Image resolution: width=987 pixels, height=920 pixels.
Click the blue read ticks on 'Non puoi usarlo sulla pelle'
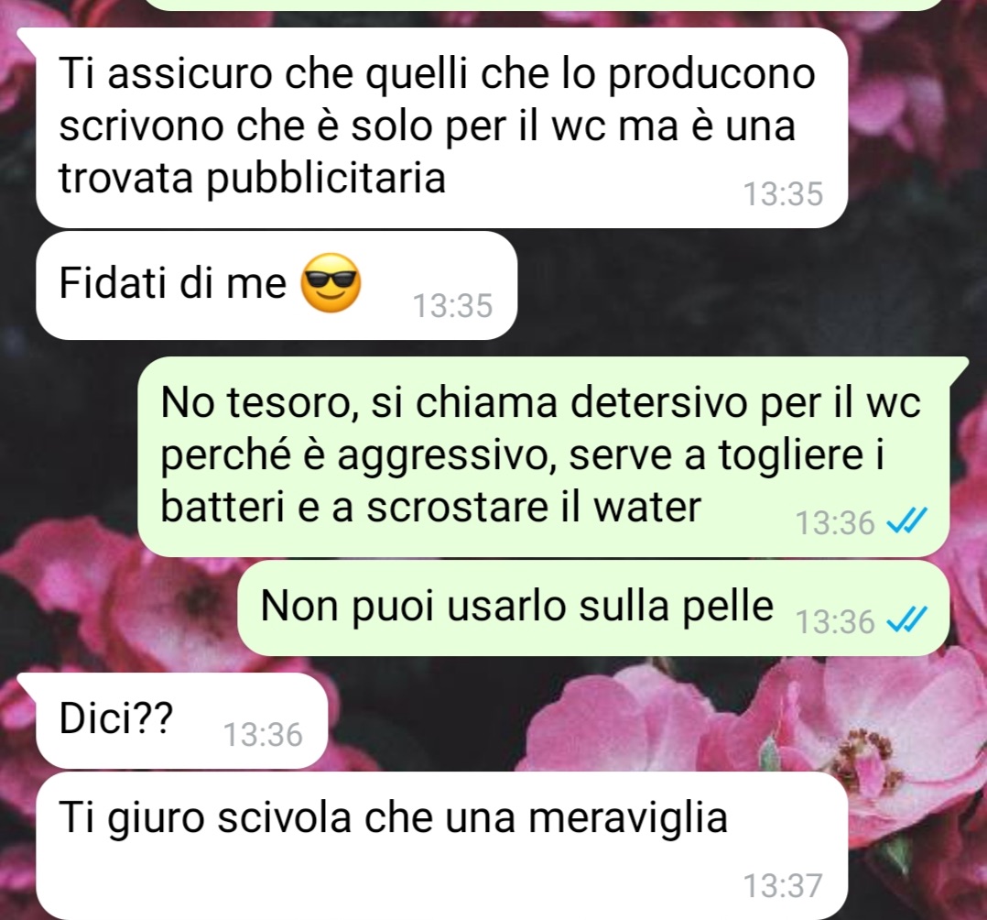[x=906, y=620]
